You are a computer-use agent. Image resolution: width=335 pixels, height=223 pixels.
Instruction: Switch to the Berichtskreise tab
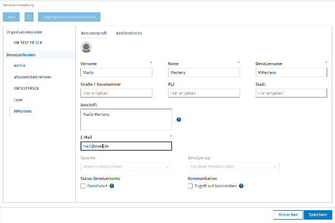129,33
